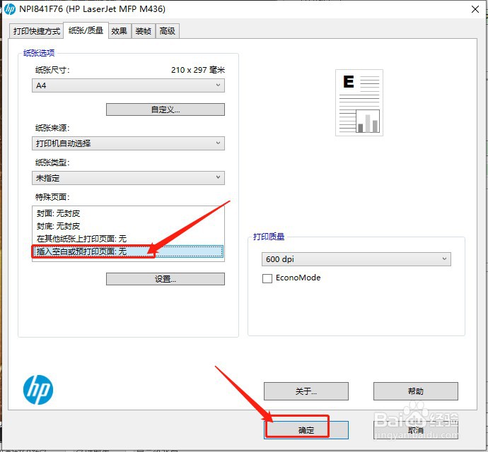
Task: Select the 纸张/质量 tab
Action: [86, 30]
